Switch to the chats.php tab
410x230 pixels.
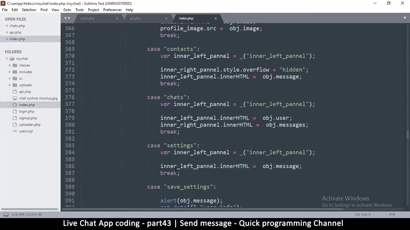point(87,19)
